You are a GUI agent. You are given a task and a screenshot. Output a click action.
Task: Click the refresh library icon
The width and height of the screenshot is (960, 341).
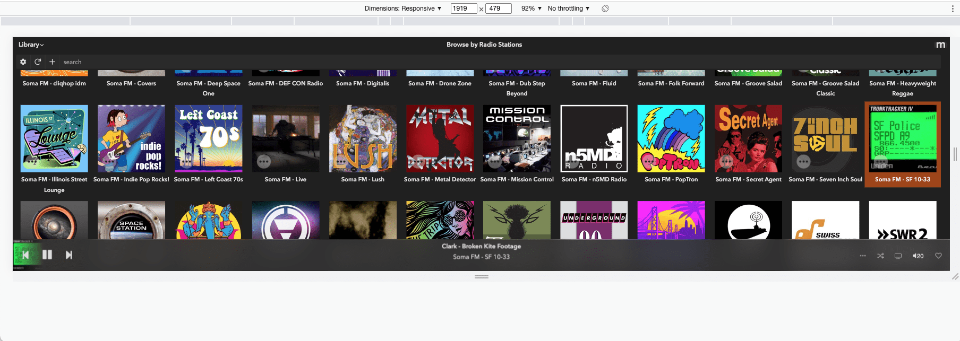(38, 62)
